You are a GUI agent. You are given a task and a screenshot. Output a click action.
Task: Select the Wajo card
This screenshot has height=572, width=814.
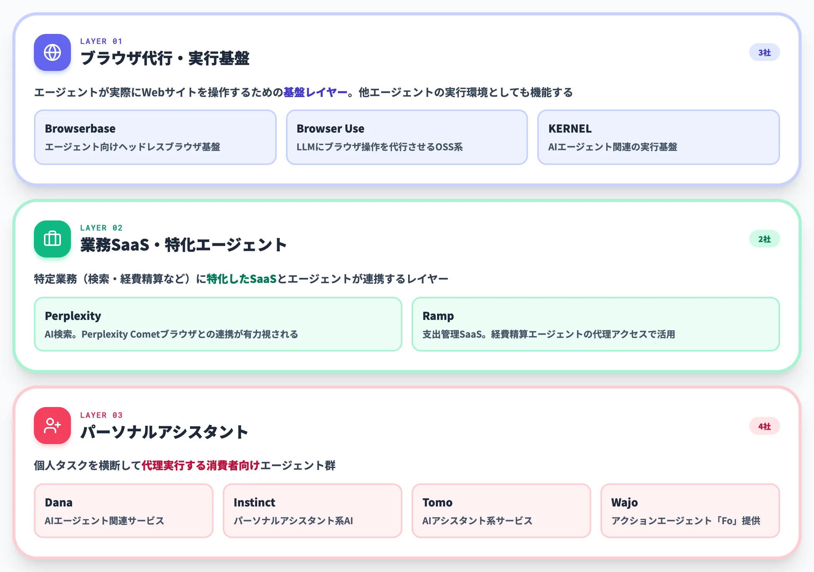690,511
